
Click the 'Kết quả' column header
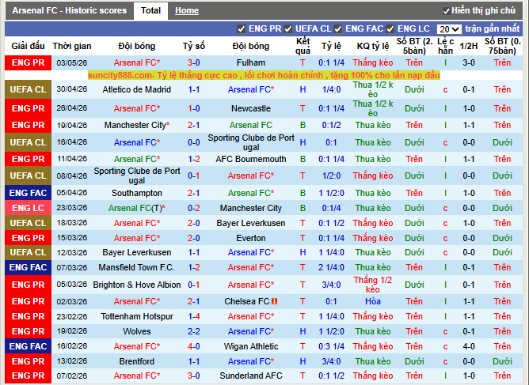tap(303, 46)
